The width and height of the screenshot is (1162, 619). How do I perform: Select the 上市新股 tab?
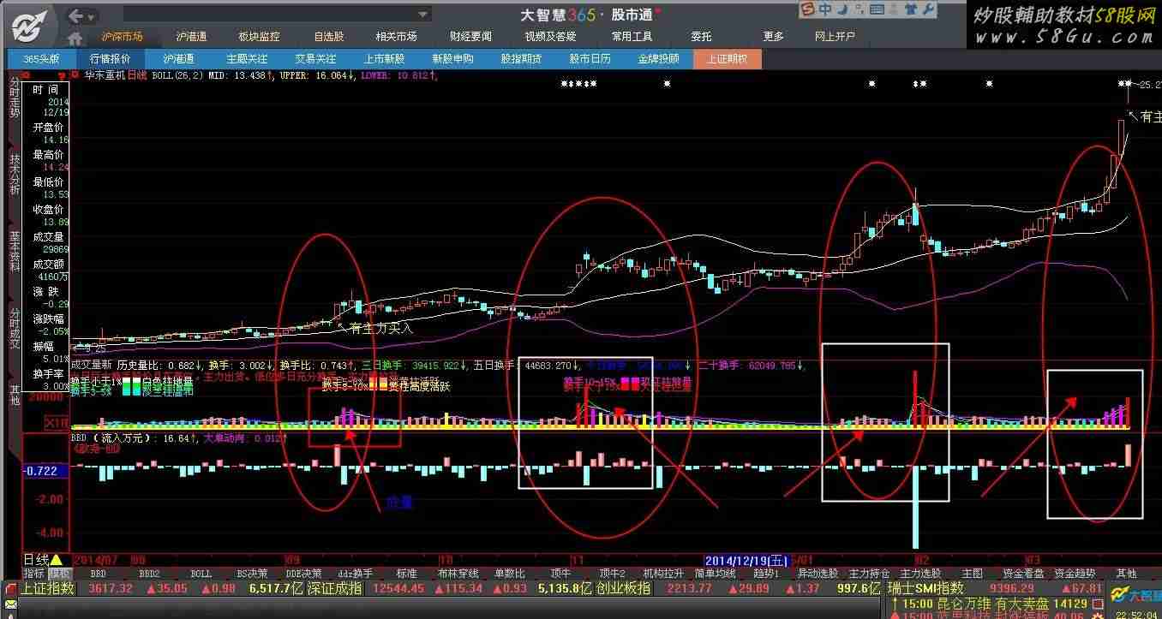pyautogui.click(x=384, y=59)
